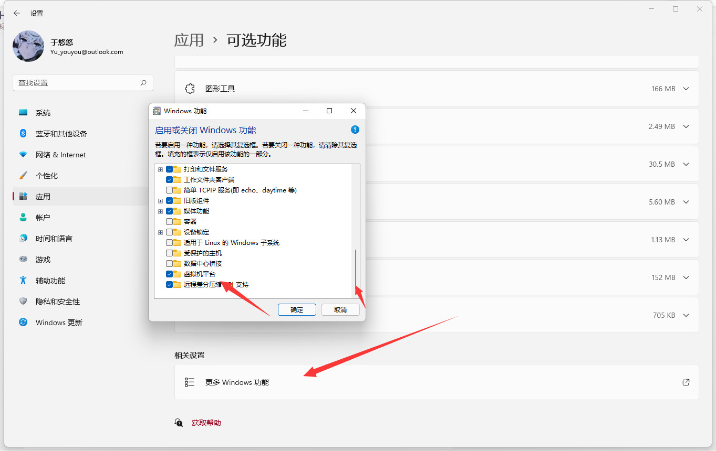Screen dimensions: 716x451
Task: Uncheck the 虚拟机平台 checkbox
Action: pos(169,274)
